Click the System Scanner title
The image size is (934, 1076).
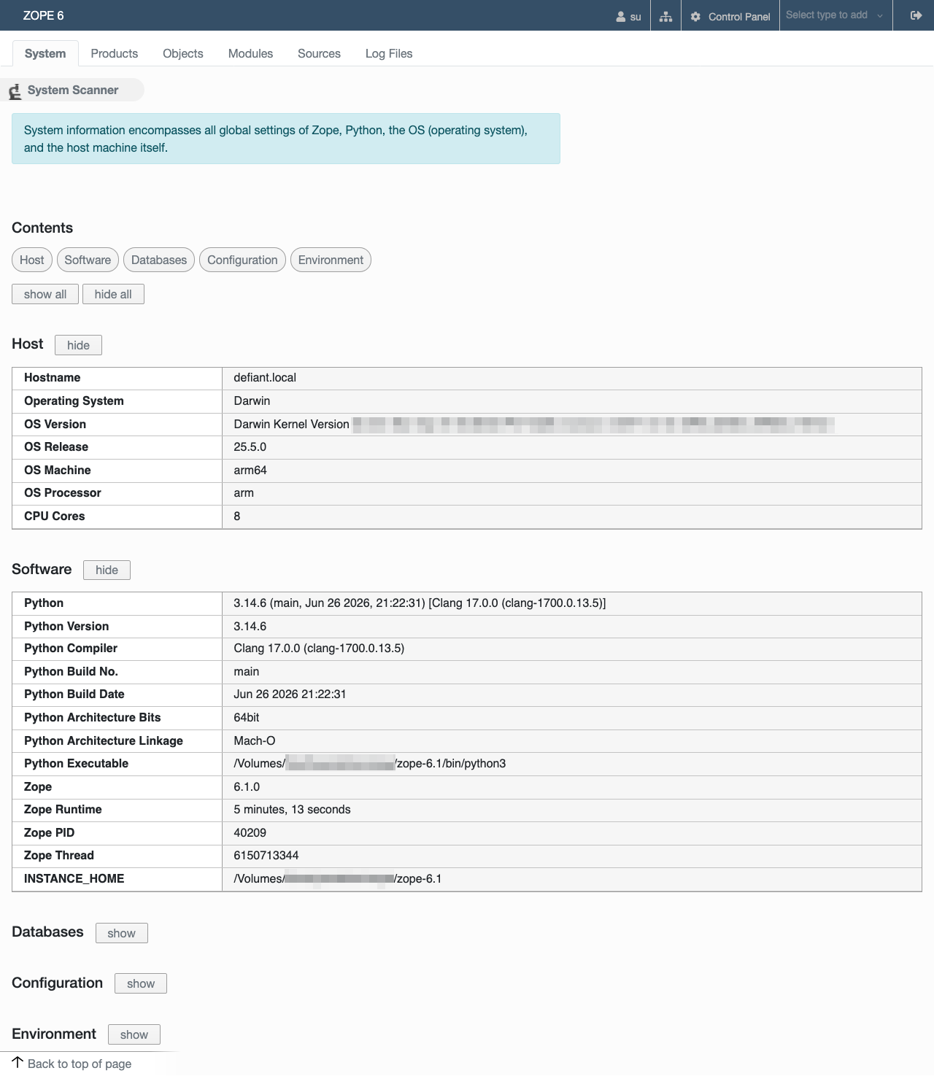point(73,90)
